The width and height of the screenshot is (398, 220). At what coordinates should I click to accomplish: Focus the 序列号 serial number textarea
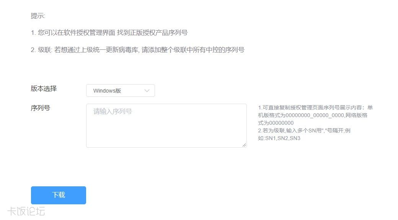166,125
